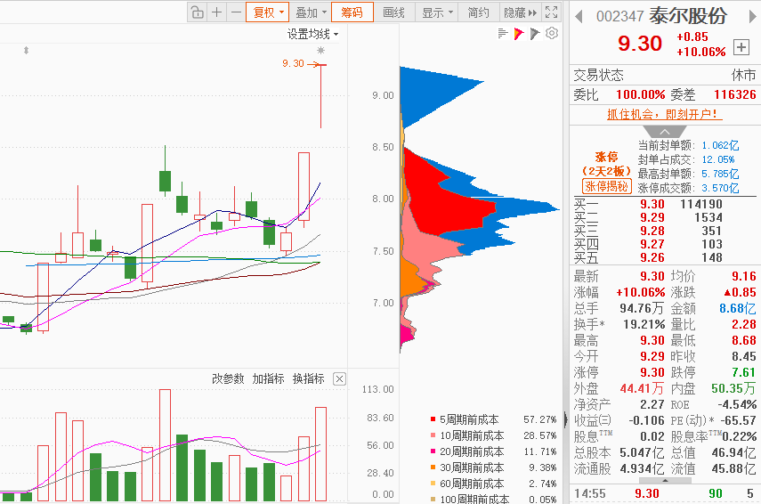Click orange swatch for 30周期前成本

coord(433,467)
